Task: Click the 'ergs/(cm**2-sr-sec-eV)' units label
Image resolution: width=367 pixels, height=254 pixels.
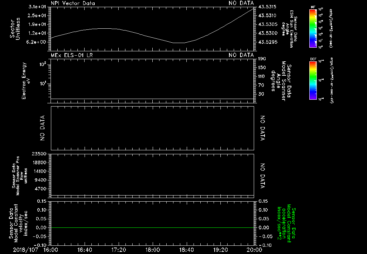Action: [332, 80]
